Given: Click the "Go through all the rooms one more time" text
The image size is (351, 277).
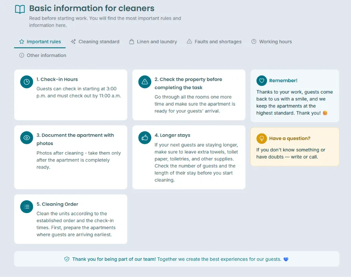Looking at the screenshot, I should point(195,104).
